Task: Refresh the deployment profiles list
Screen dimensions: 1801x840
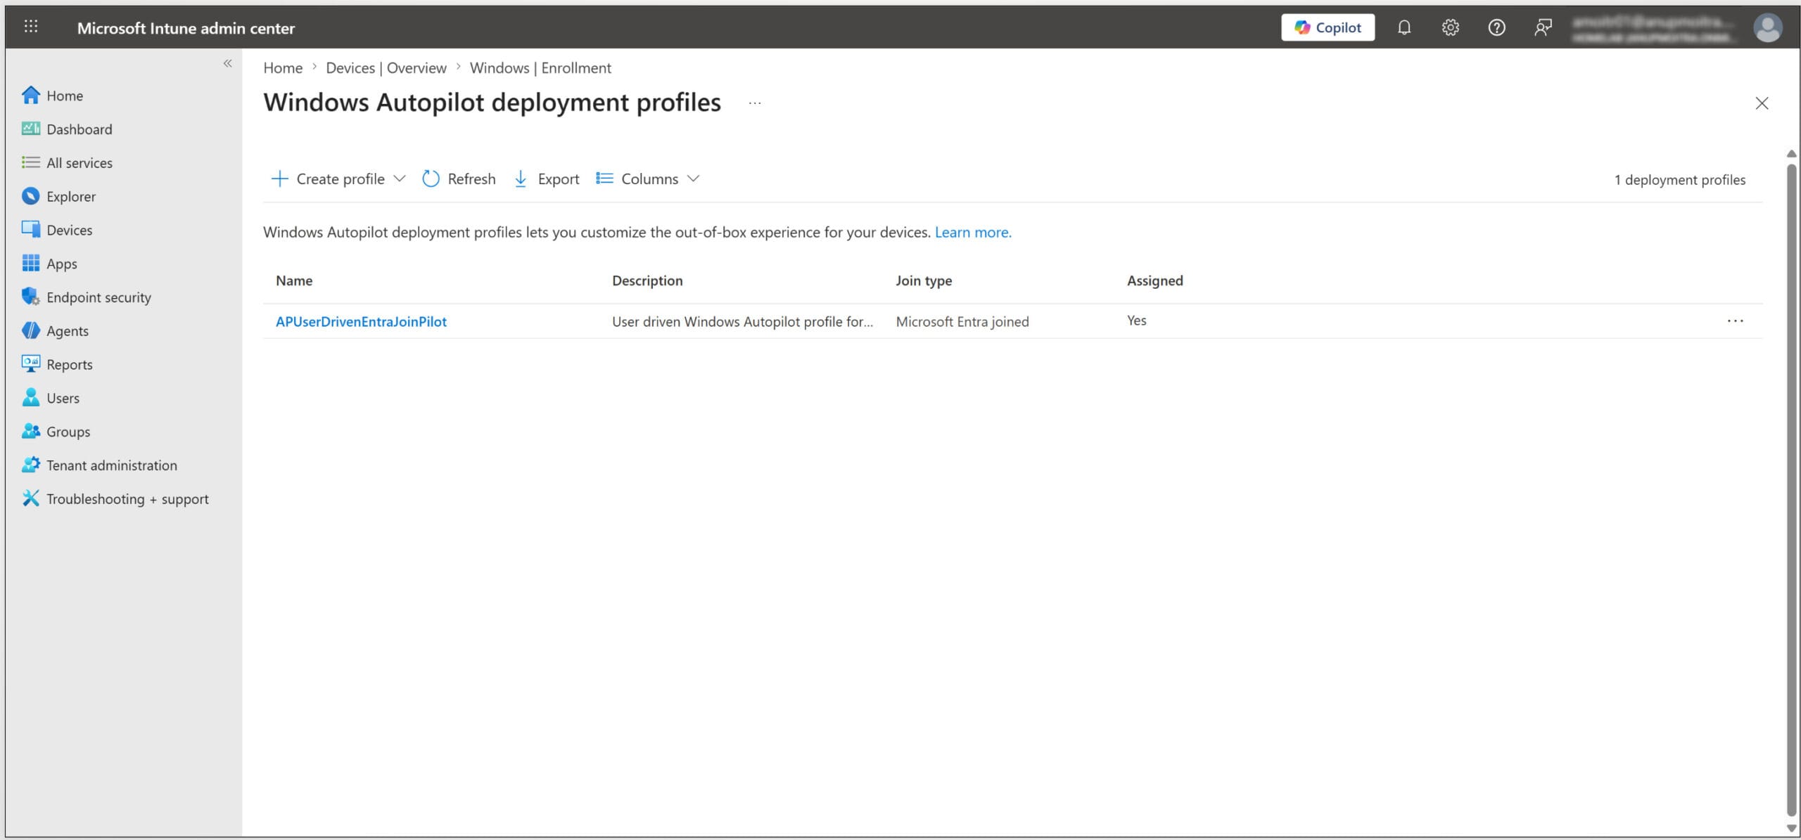Action: pos(459,179)
